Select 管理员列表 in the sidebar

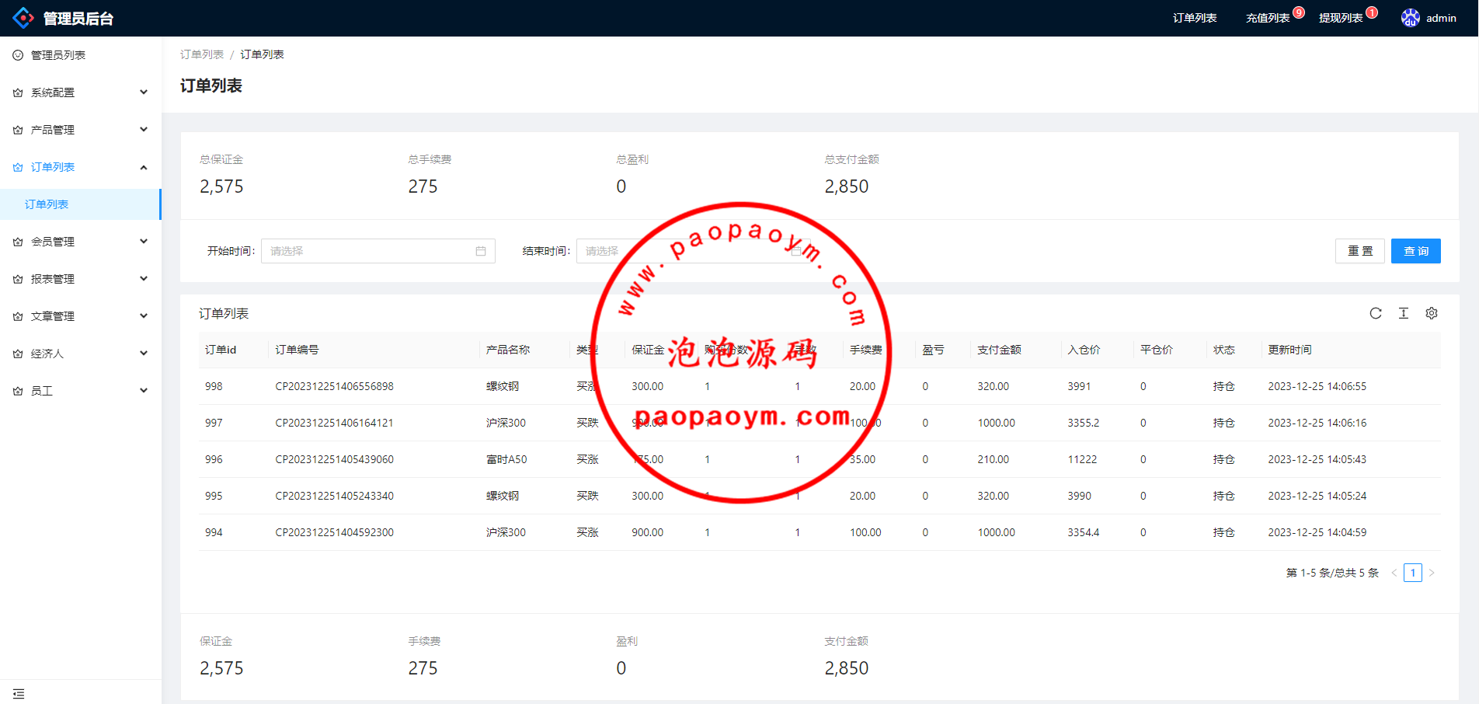click(x=58, y=55)
